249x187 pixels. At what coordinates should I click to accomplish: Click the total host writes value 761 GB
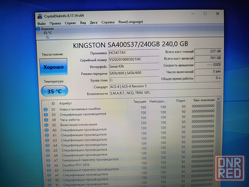click(x=208, y=58)
